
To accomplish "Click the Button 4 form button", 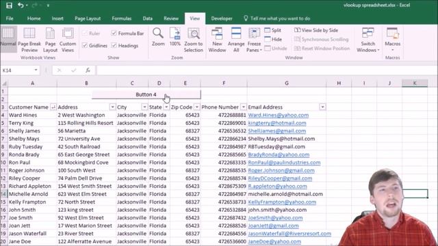I will point(146,94).
